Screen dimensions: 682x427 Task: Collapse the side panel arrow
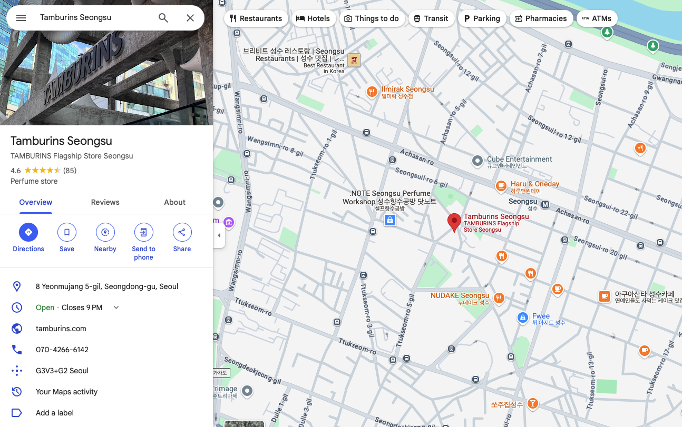pos(219,235)
